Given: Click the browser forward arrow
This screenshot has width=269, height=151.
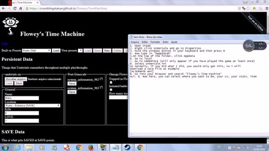Looking at the screenshot, I should click(x=9, y=8).
